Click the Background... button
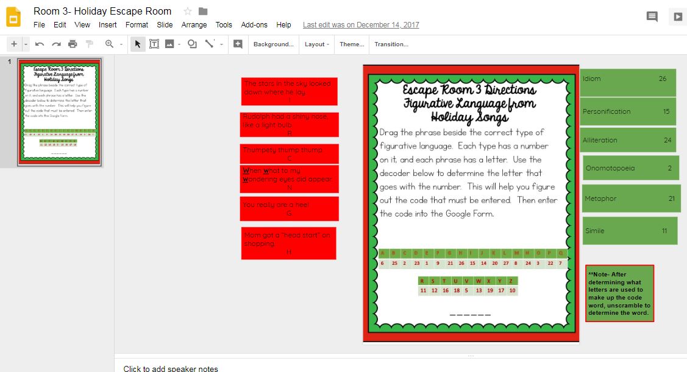 coord(273,44)
